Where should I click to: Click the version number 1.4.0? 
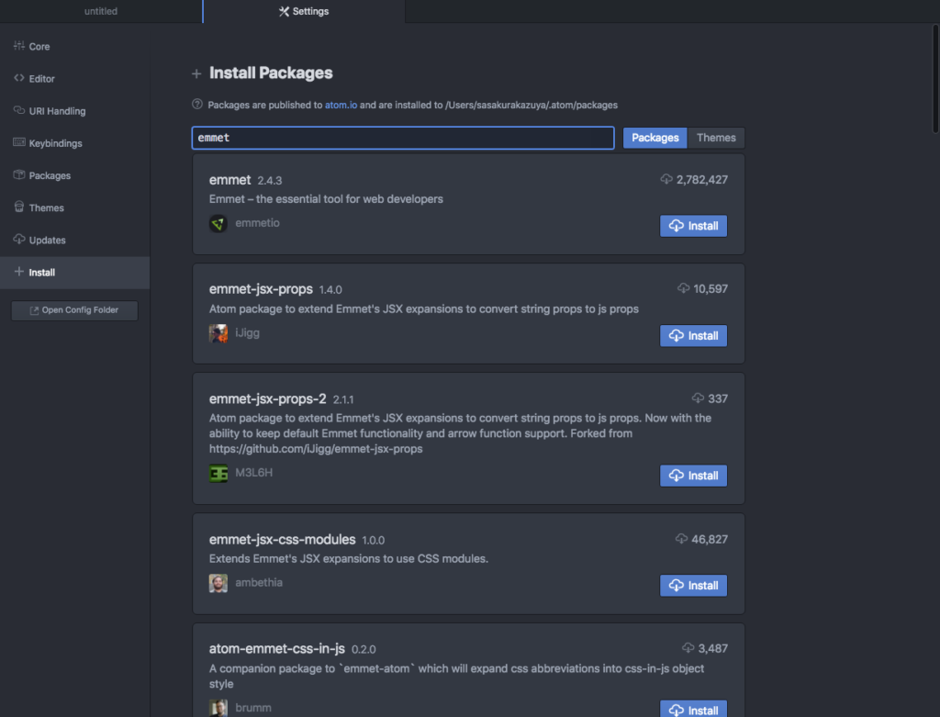pos(330,290)
